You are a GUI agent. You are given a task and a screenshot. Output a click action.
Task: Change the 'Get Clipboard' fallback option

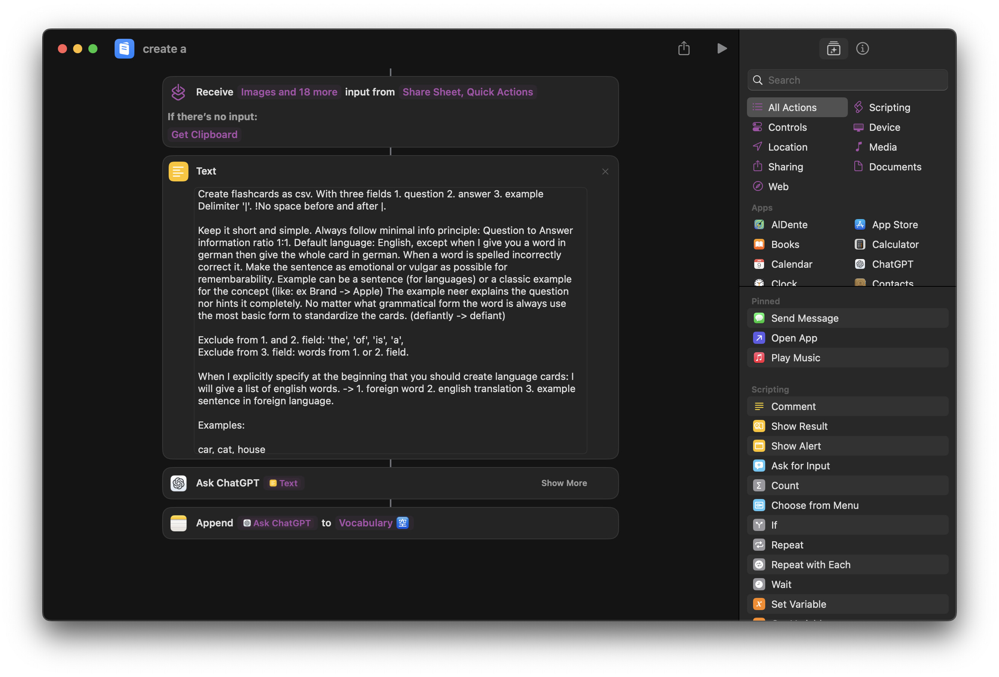(x=204, y=135)
